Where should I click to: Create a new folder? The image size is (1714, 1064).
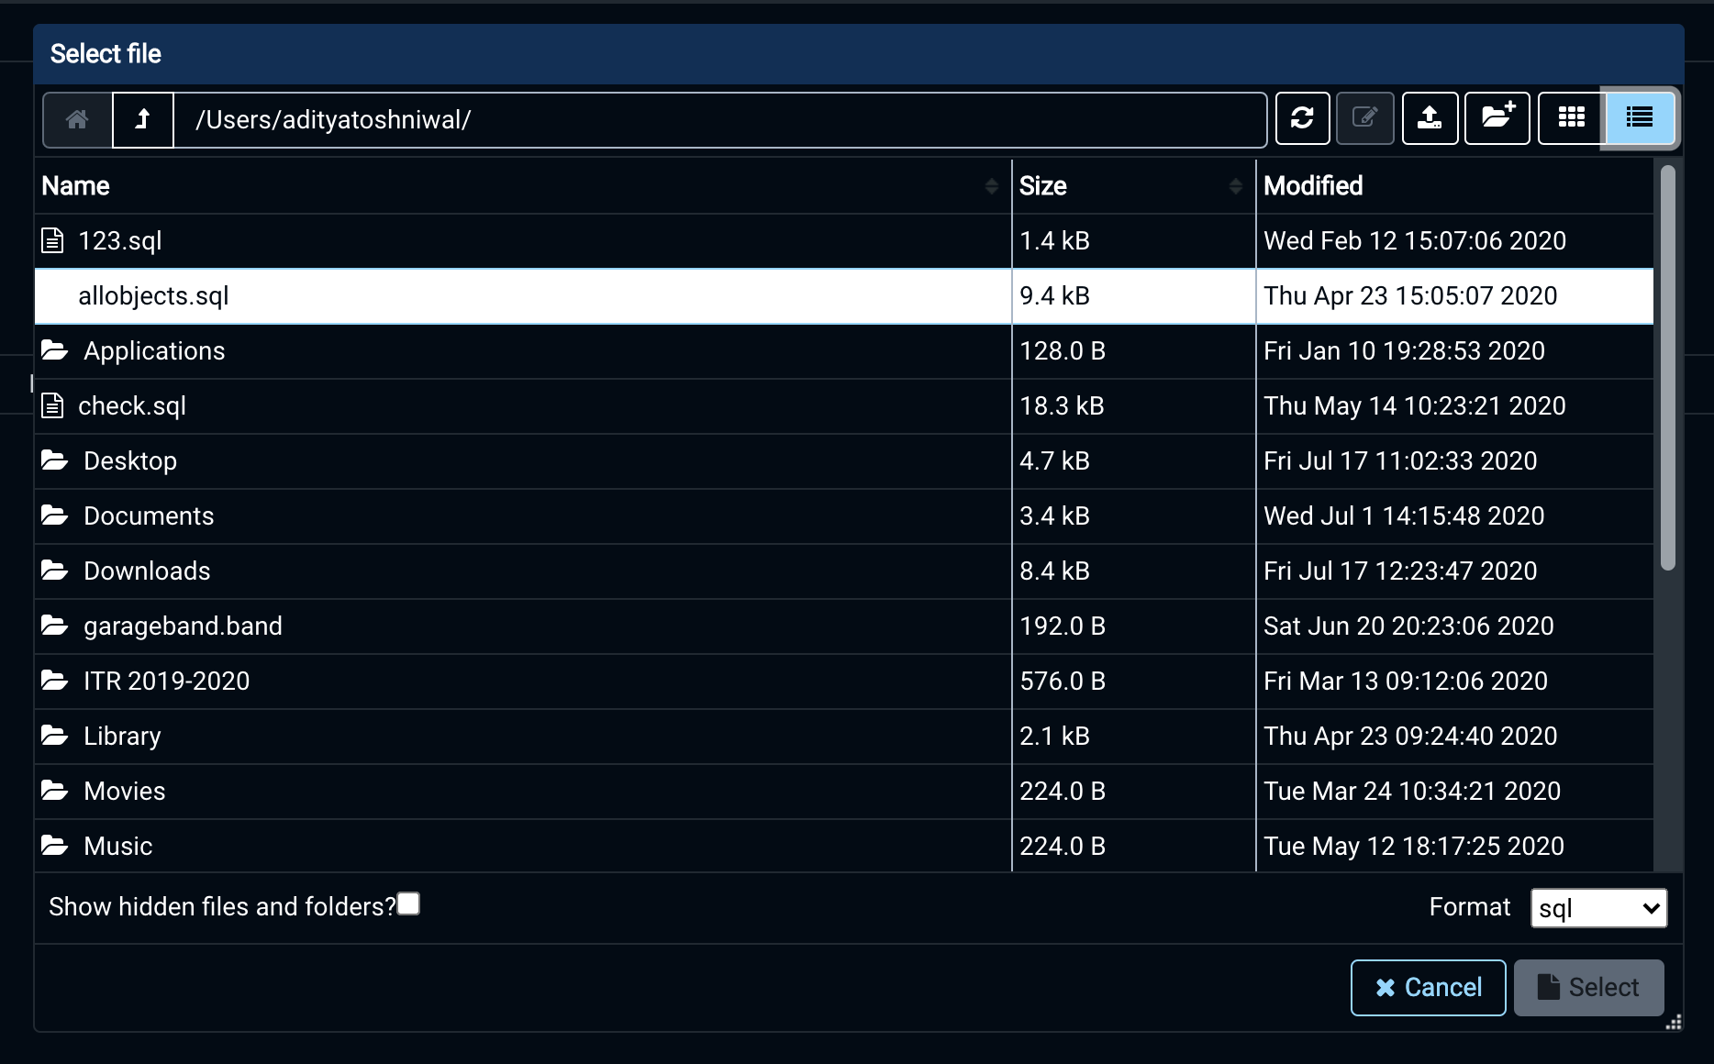click(x=1496, y=118)
